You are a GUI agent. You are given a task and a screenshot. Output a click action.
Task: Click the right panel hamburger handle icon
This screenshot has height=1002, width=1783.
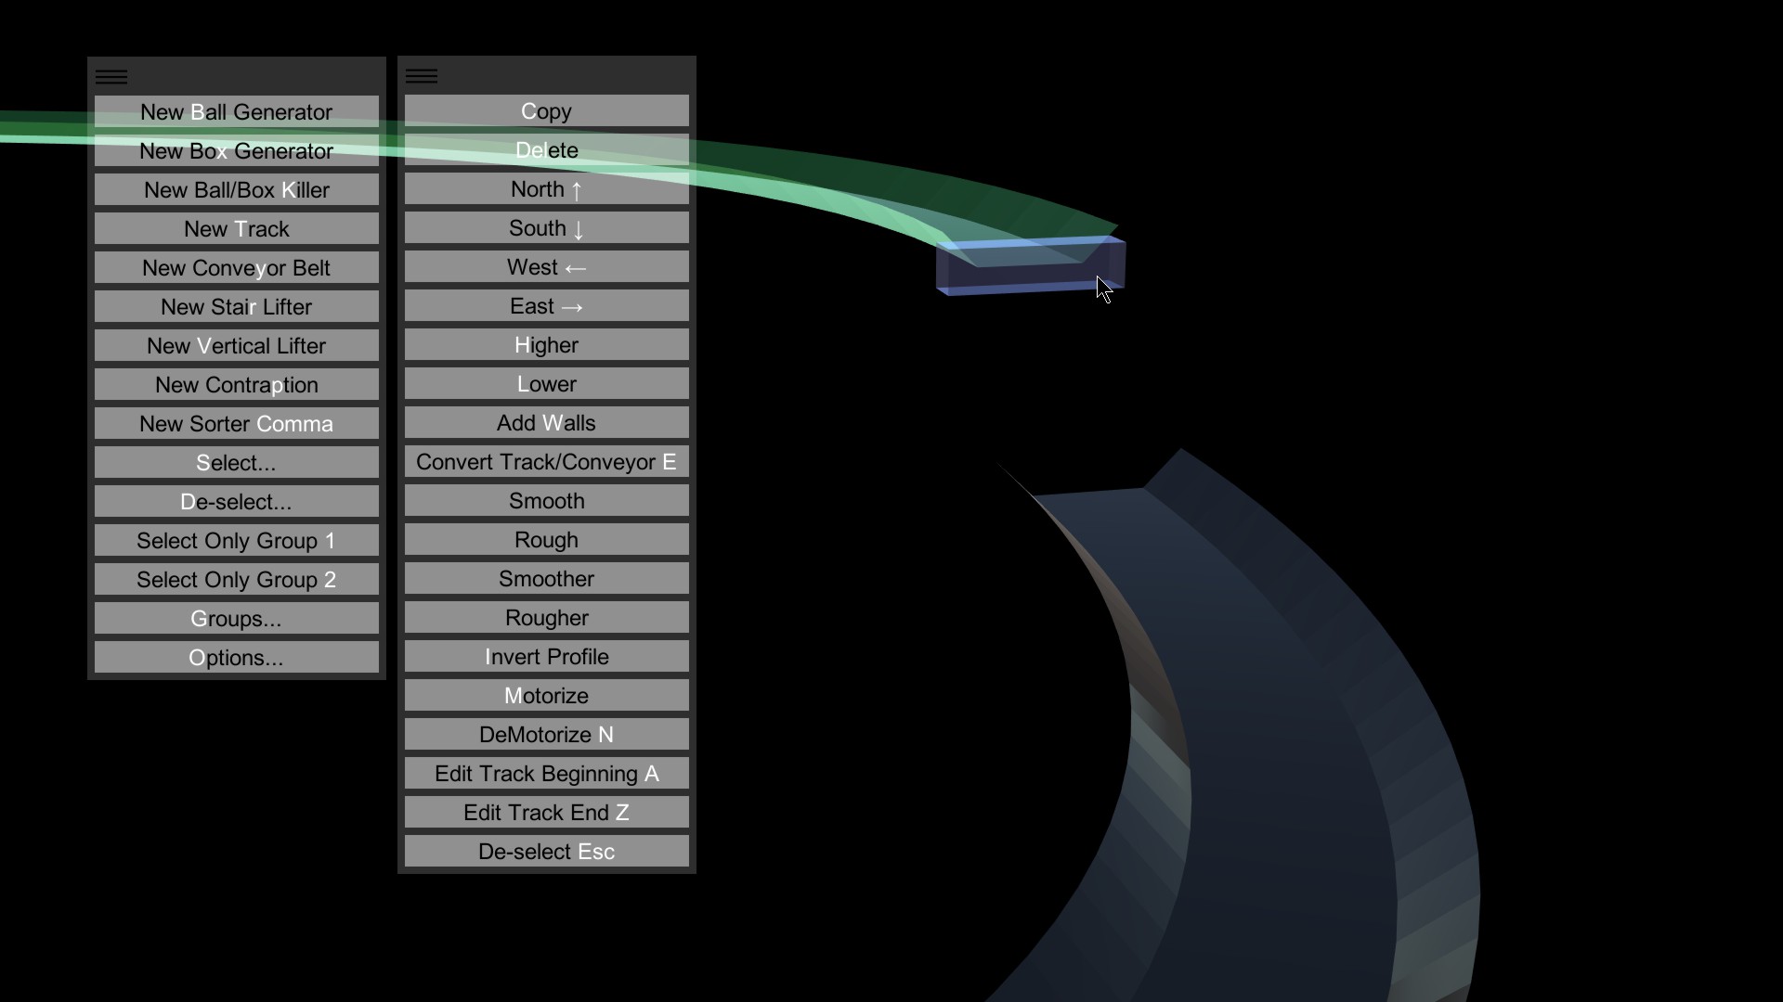tap(422, 76)
